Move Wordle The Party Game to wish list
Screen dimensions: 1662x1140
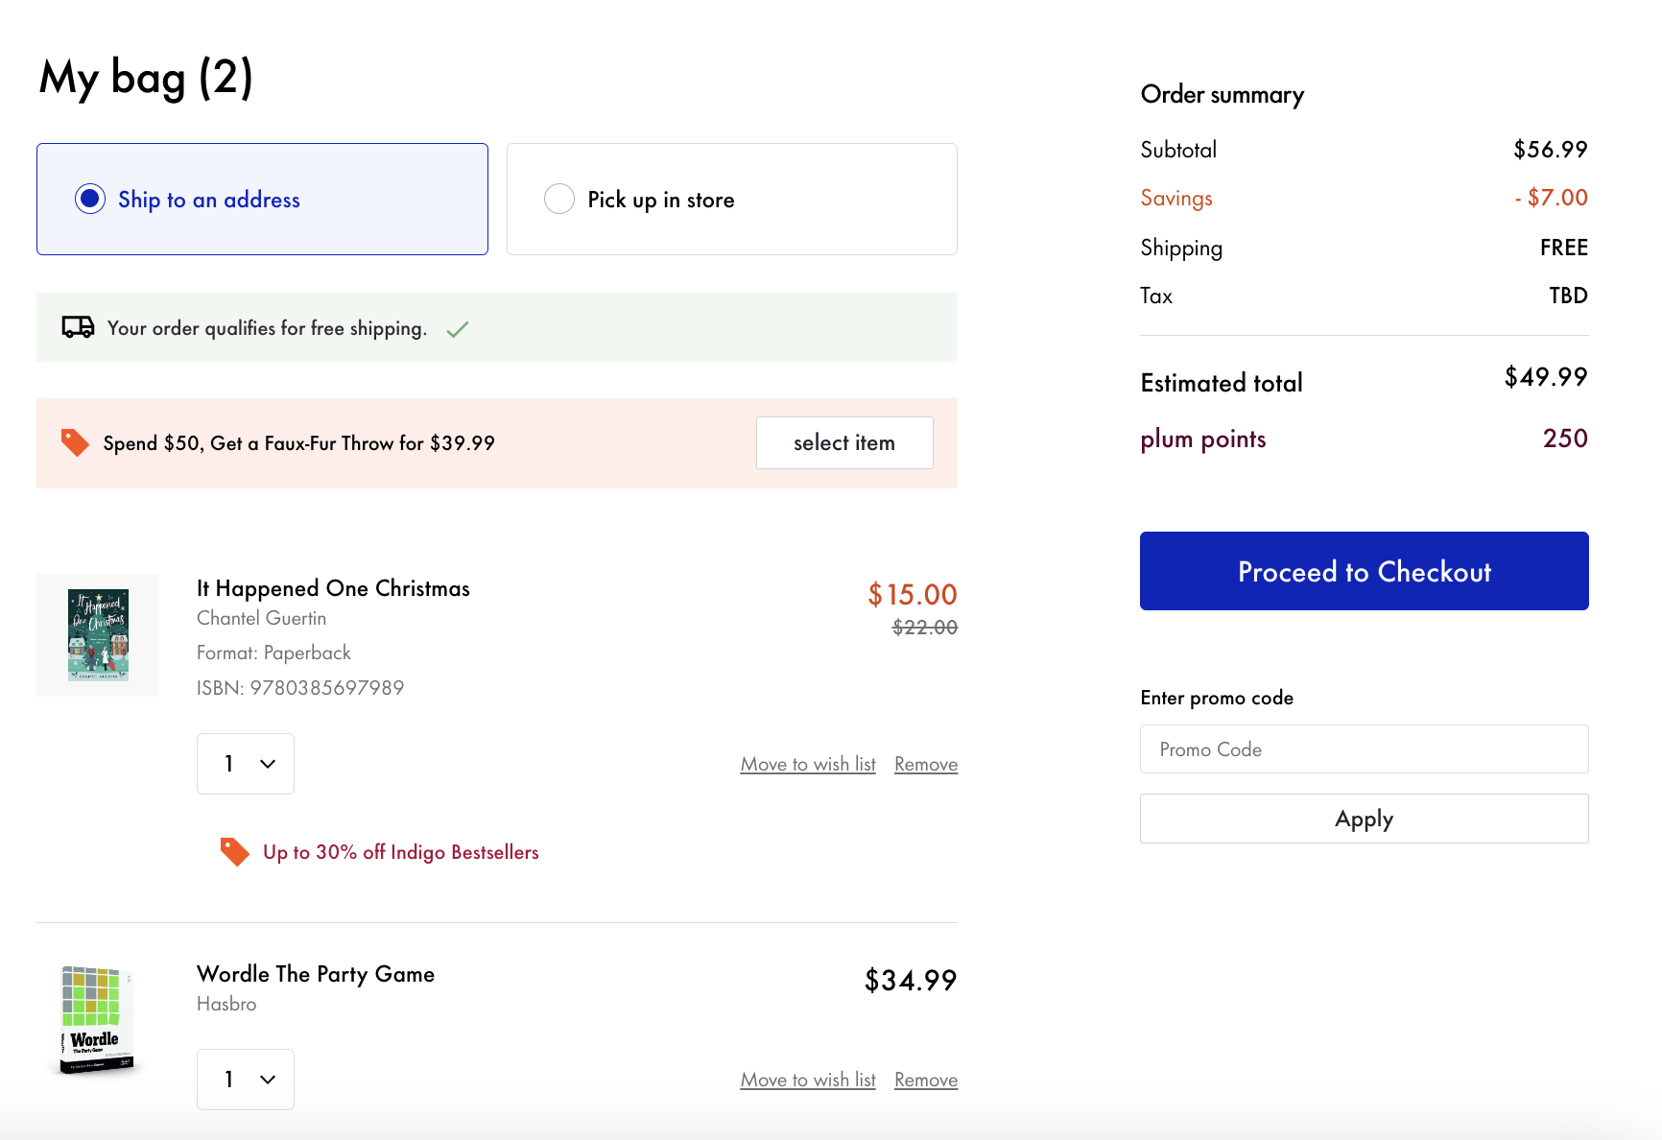(807, 1079)
